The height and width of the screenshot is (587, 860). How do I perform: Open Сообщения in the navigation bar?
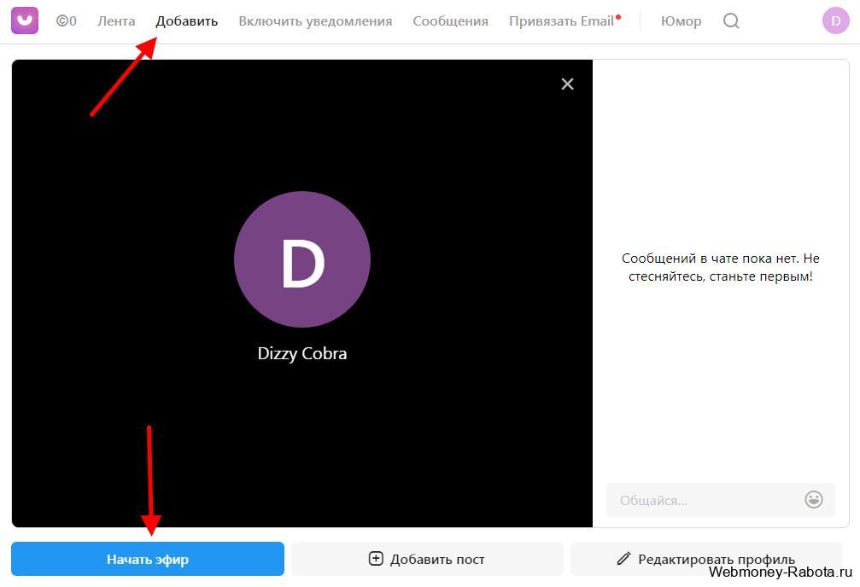pyautogui.click(x=450, y=20)
